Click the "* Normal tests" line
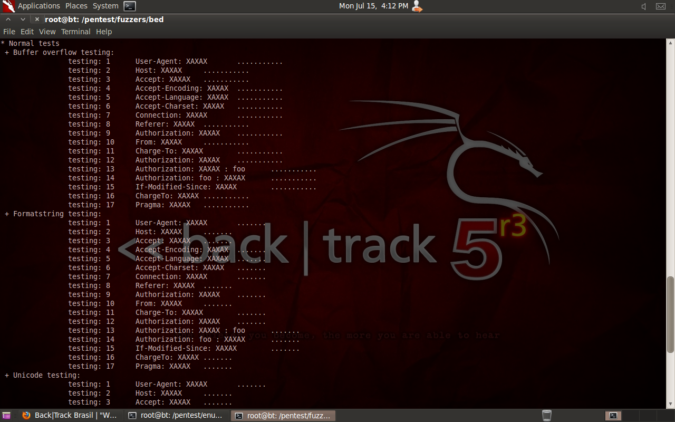 pos(30,43)
